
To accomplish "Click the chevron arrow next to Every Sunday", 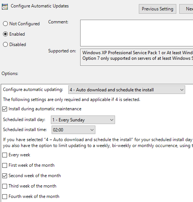I will coord(112,120).
